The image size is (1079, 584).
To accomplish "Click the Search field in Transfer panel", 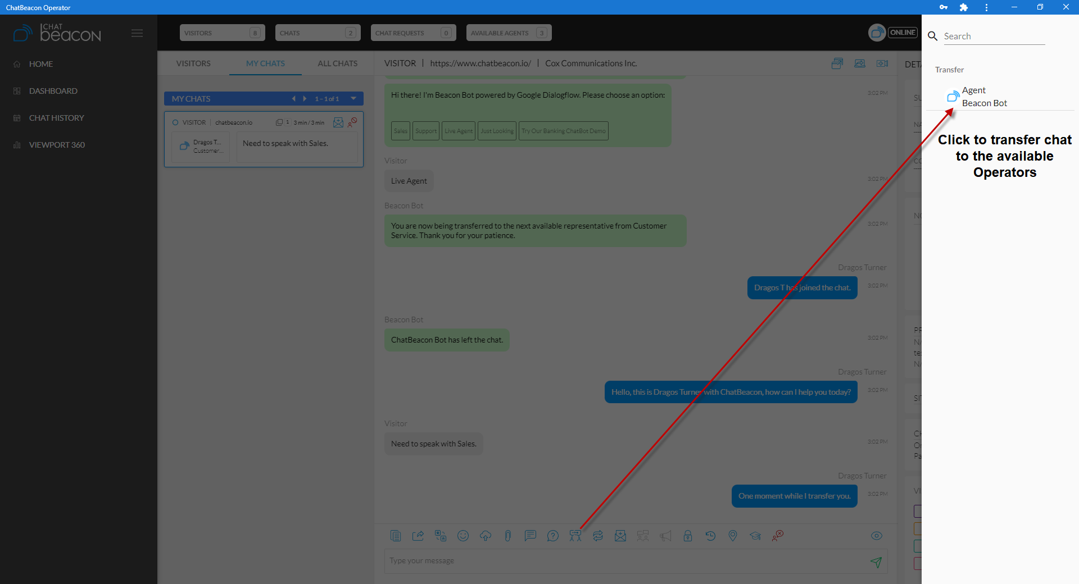I will point(994,36).
